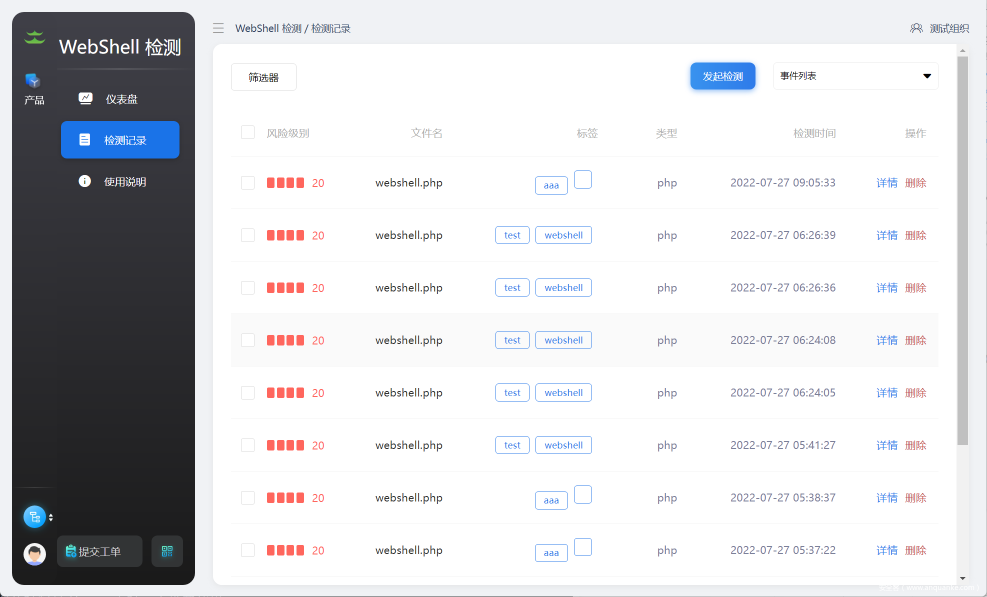Click the page vertical scrollbar thumb

click(962, 250)
